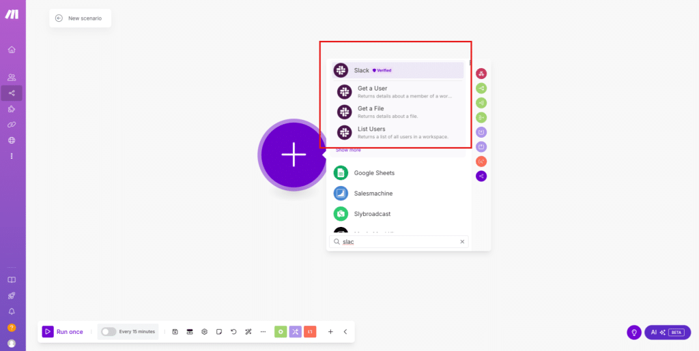Open the scenario inputs toolbar icon
Viewport: 699px width, 351px height.
(x=190, y=331)
